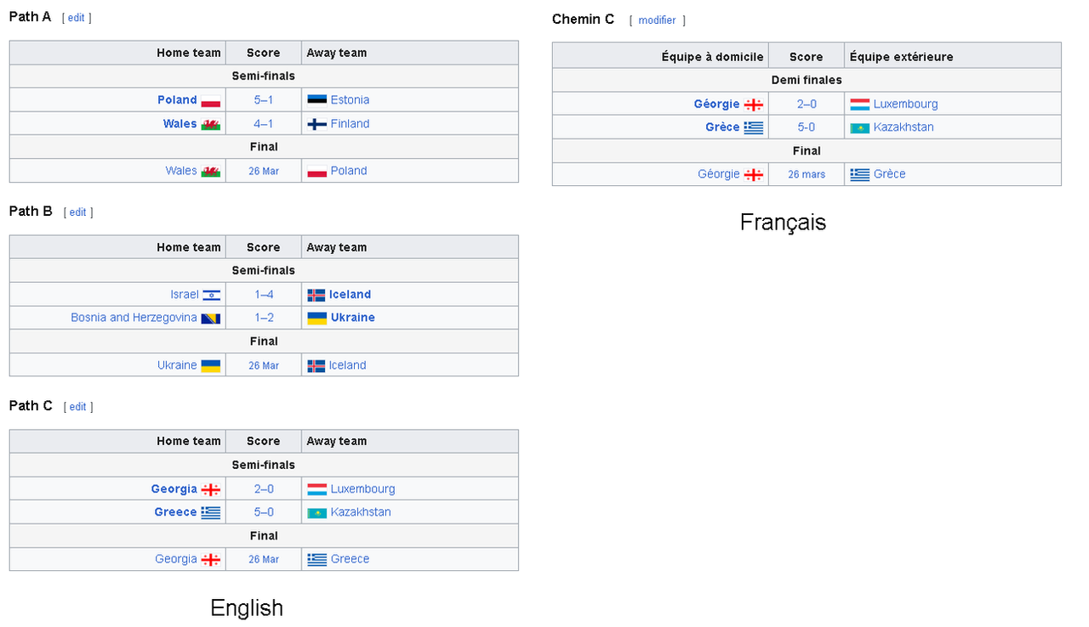Open the 26 Mar link in Path B final

tap(264, 366)
